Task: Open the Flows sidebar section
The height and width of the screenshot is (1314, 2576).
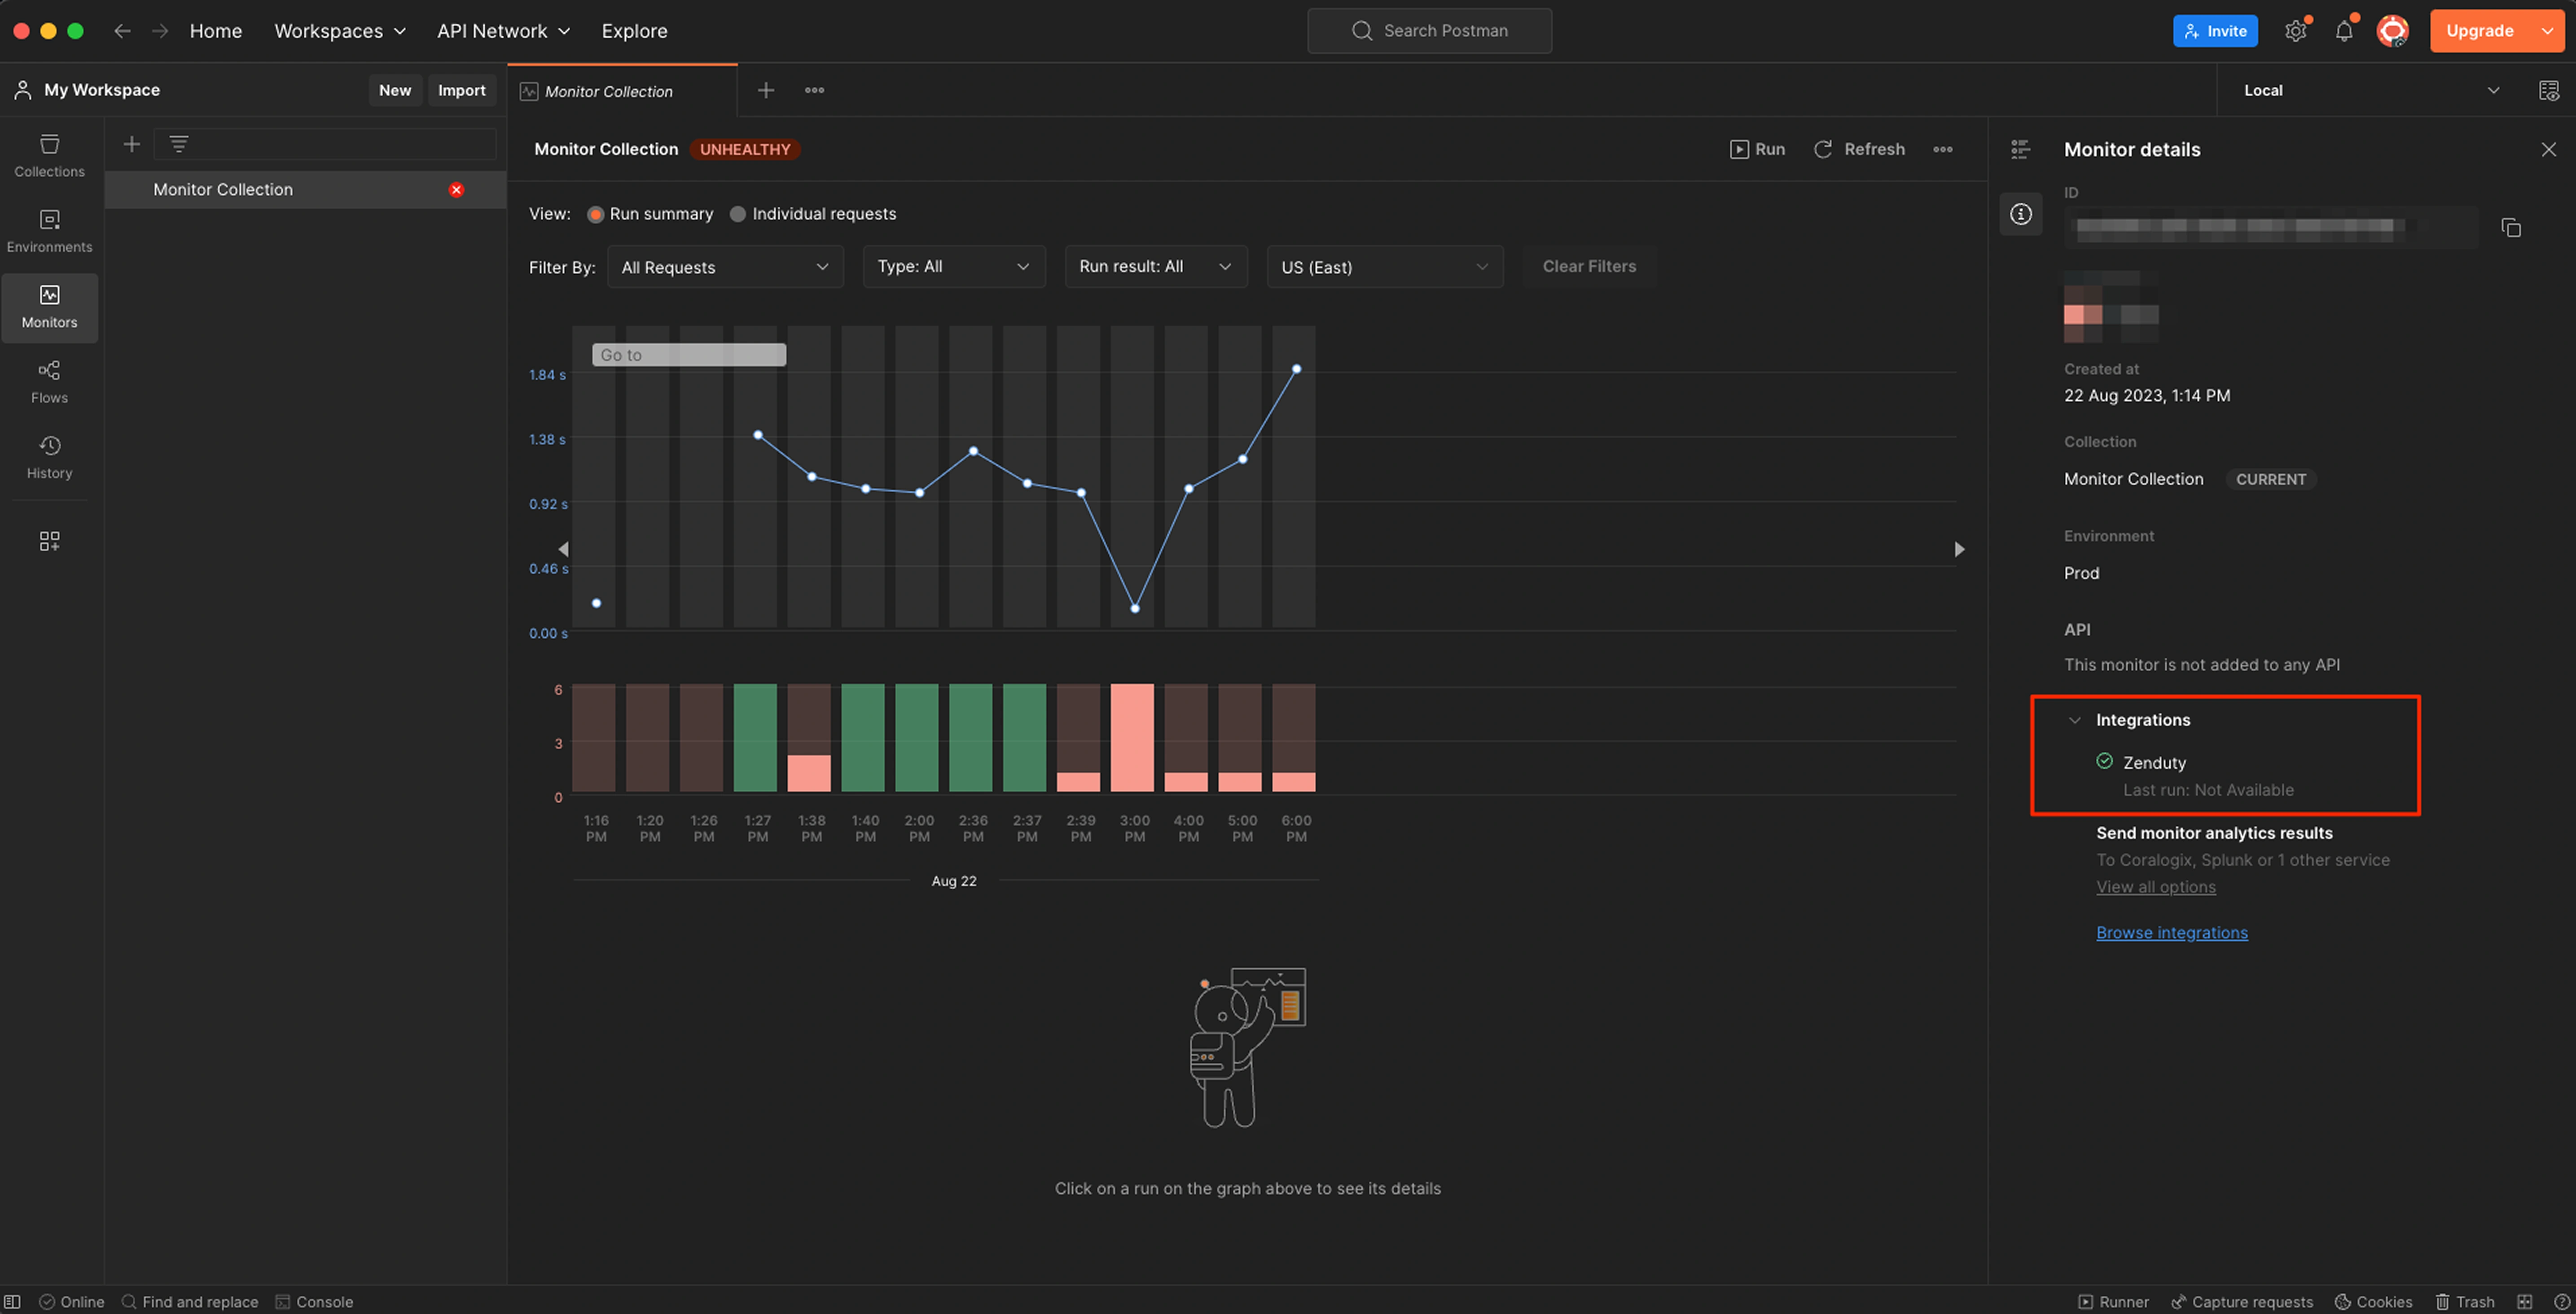Action: click(x=49, y=381)
